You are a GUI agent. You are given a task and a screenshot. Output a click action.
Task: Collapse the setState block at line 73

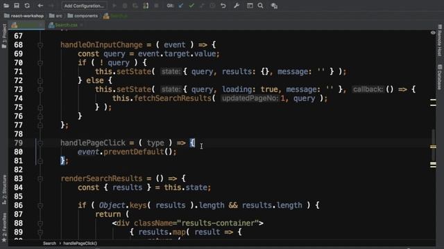(x=40, y=89)
